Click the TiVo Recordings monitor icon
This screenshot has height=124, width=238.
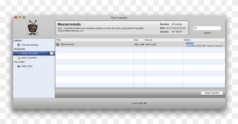pyautogui.click(x=19, y=45)
